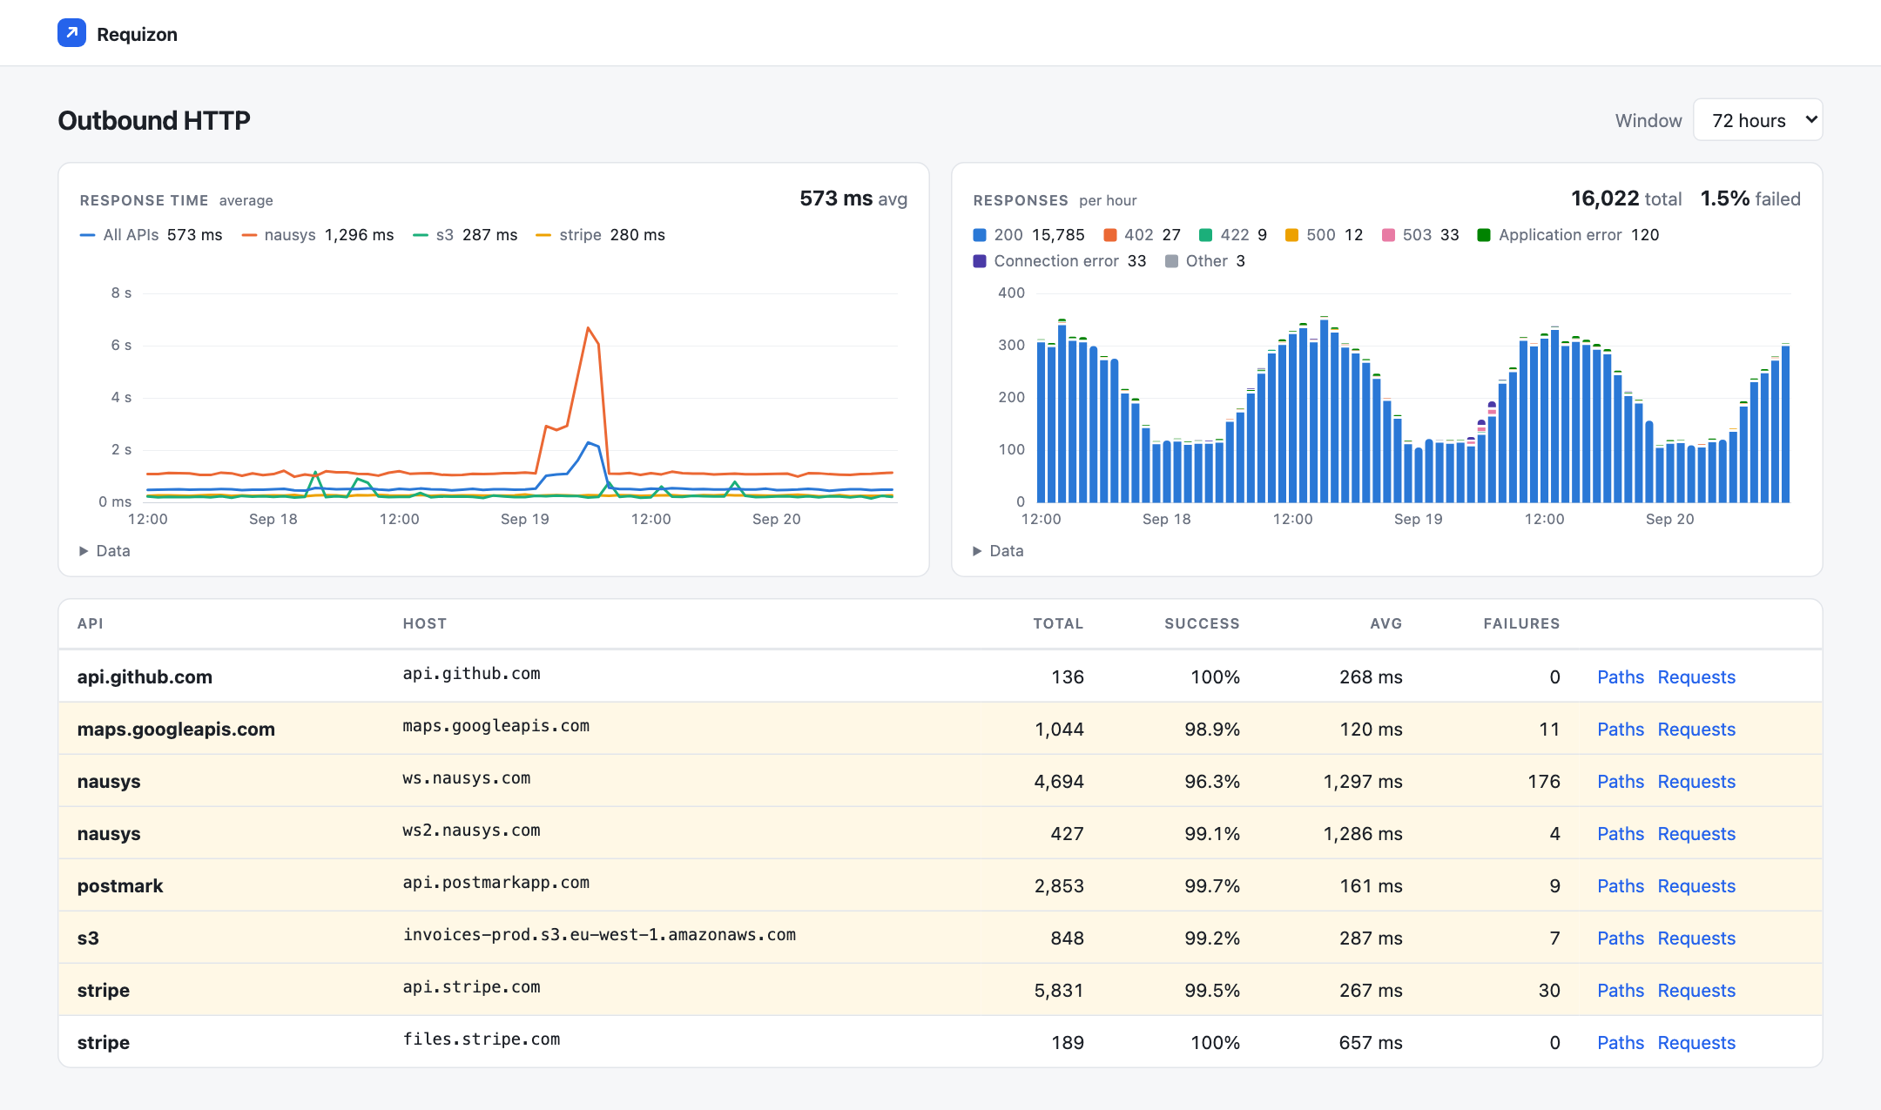Open Paths for api.github.com
This screenshot has height=1110, width=1881.
click(1621, 677)
